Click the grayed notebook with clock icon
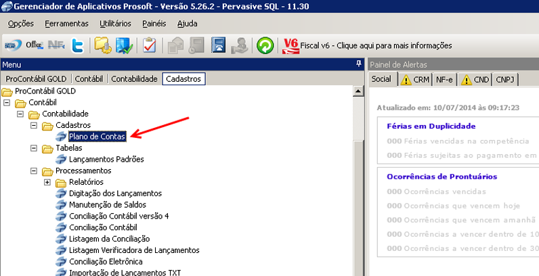This screenshot has width=539, height=276. click(196, 45)
